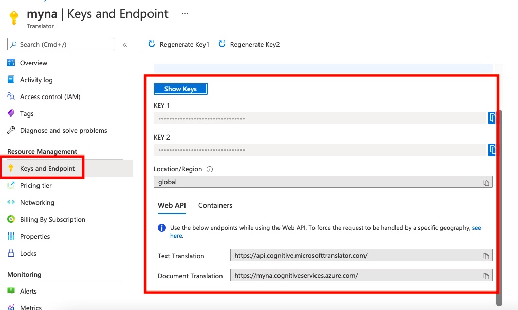Screen dimensions: 518x310
Task: Click the Regenerate Key2 refresh icon
Action: click(222, 44)
